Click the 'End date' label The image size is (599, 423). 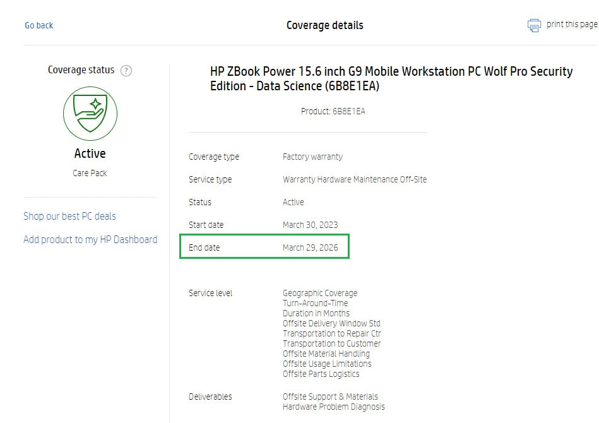click(x=204, y=247)
